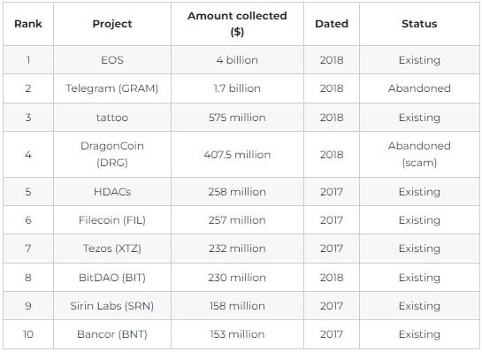Image resolution: width=482 pixels, height=352 pixels.
Task: Select the tattoo project cell
Action: (x=112, y=118)
